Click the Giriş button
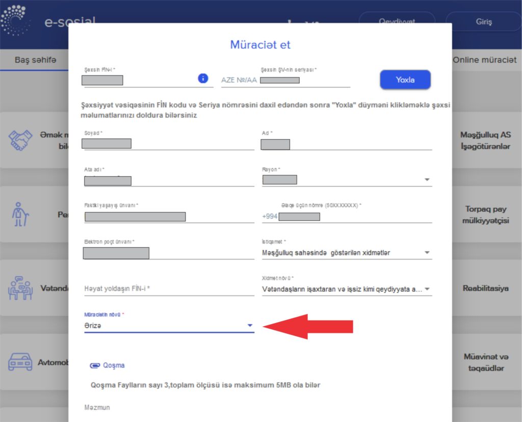 coord(483,22)
